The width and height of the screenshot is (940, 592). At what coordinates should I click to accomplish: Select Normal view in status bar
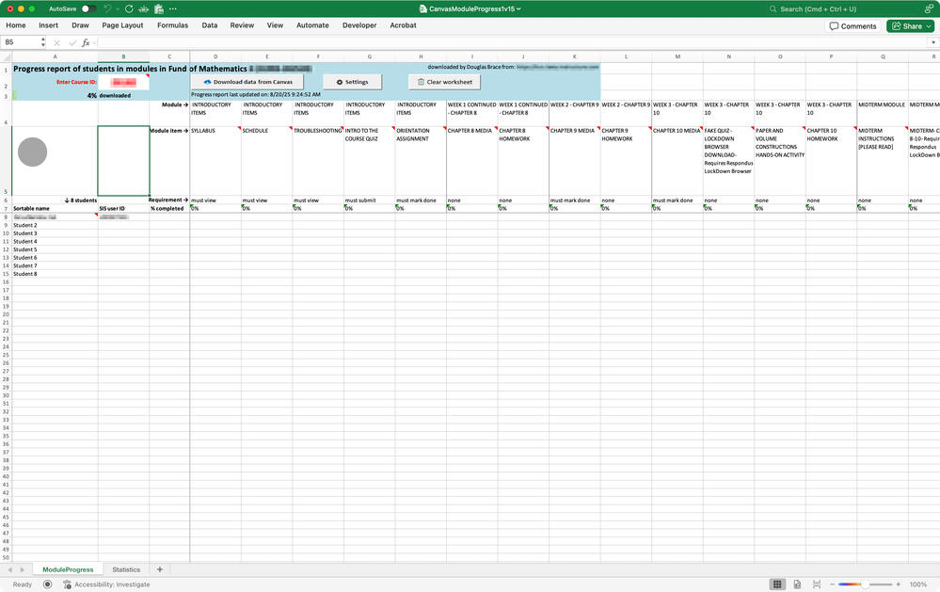point(777,584)
